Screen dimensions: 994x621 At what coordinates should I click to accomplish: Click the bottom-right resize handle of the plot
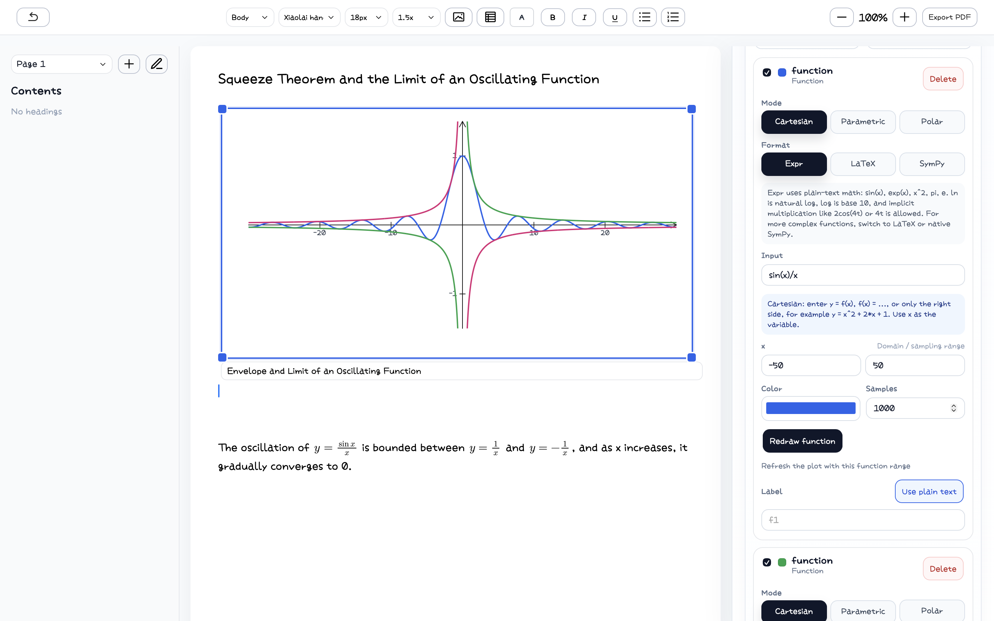[x=692, y=357]
